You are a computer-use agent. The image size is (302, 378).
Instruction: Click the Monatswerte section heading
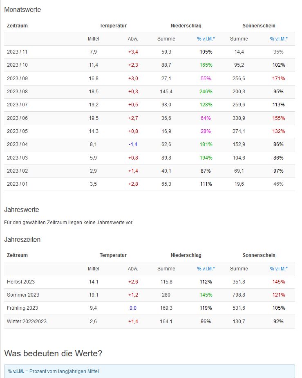click(22, 10)
